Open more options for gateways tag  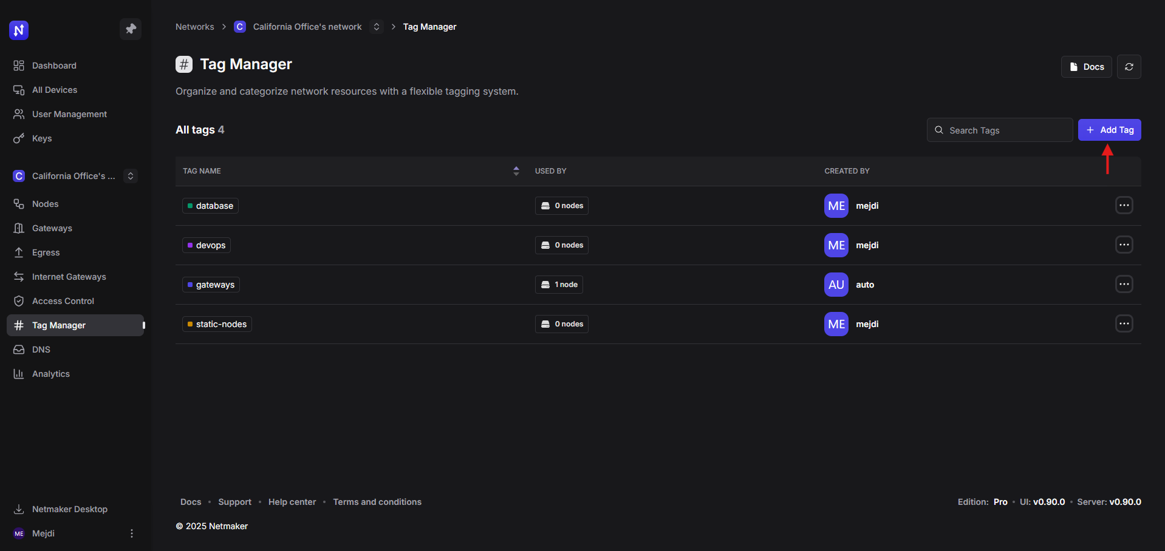(x=1124, y=285)
